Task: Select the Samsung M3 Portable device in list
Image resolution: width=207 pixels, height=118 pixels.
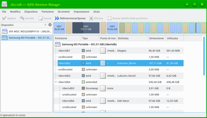Action: coord(27,38)
